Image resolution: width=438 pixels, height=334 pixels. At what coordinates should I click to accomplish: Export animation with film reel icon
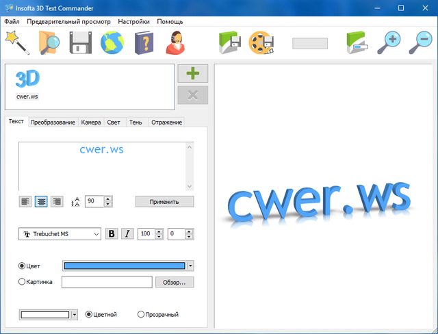point(261,43)
